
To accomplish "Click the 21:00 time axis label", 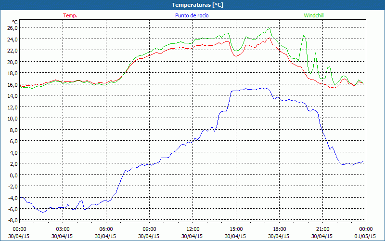I will tap(322, 229).
